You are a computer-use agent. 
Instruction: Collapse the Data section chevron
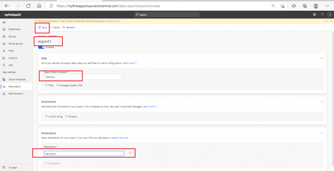pyautogui.click(x=322, y=58)
